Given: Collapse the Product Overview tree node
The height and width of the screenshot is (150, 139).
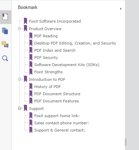Looking at the screenshot, I should coord(20,28).
